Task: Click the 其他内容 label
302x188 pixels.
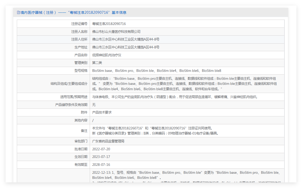Action: [x=81, y=120]
